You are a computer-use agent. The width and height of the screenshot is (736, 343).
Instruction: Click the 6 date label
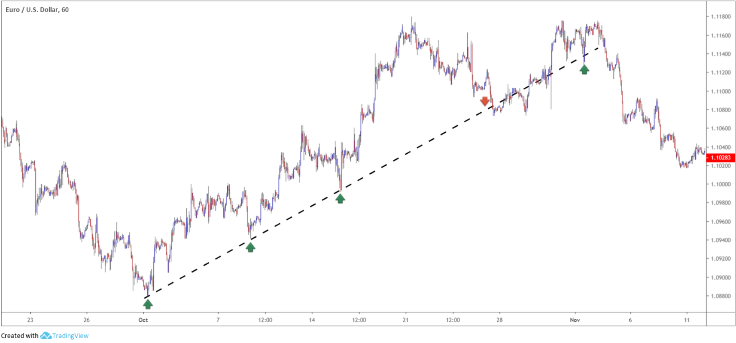click(x=630, y=320)
